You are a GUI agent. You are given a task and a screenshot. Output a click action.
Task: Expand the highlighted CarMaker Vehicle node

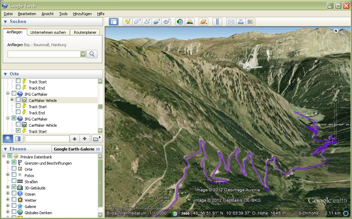pos(12,99)
